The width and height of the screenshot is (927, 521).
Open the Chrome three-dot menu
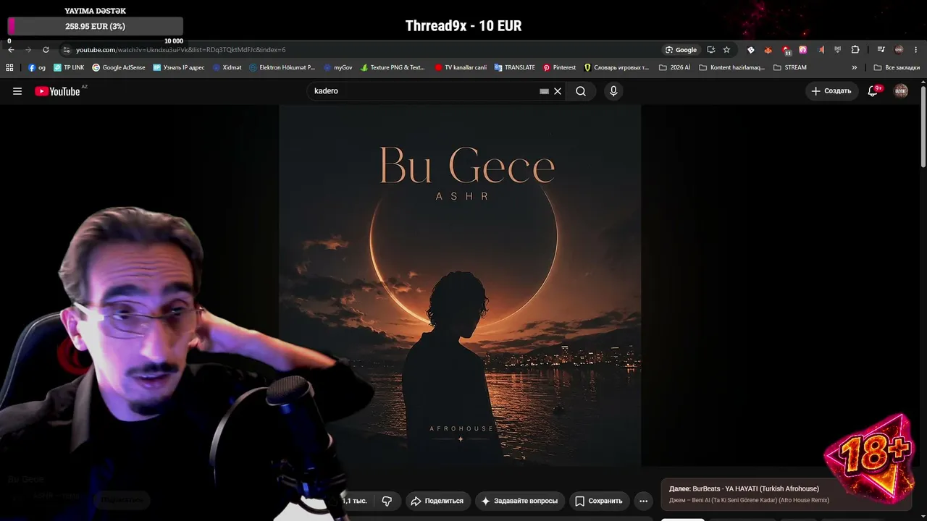pos(916,50)
